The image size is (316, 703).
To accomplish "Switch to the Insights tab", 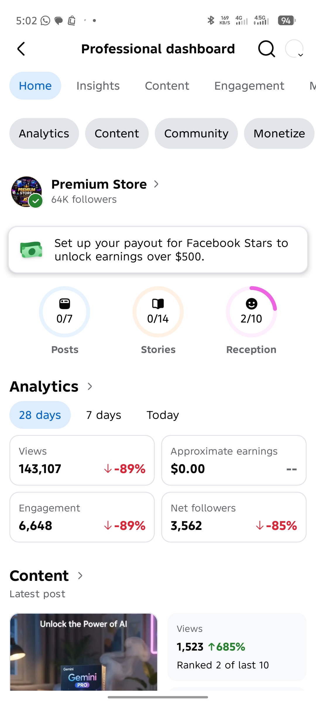I will coord(98,86).
